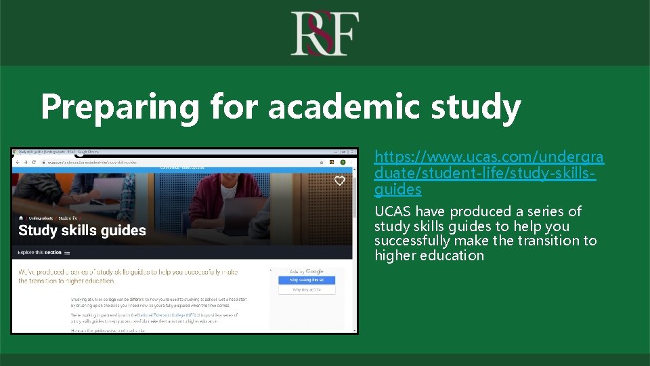Reload the UCAS page
This screenshot has width=650, height=366.
click(x=34, y=162)
